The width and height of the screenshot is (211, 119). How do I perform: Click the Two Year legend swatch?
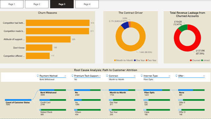147,60
